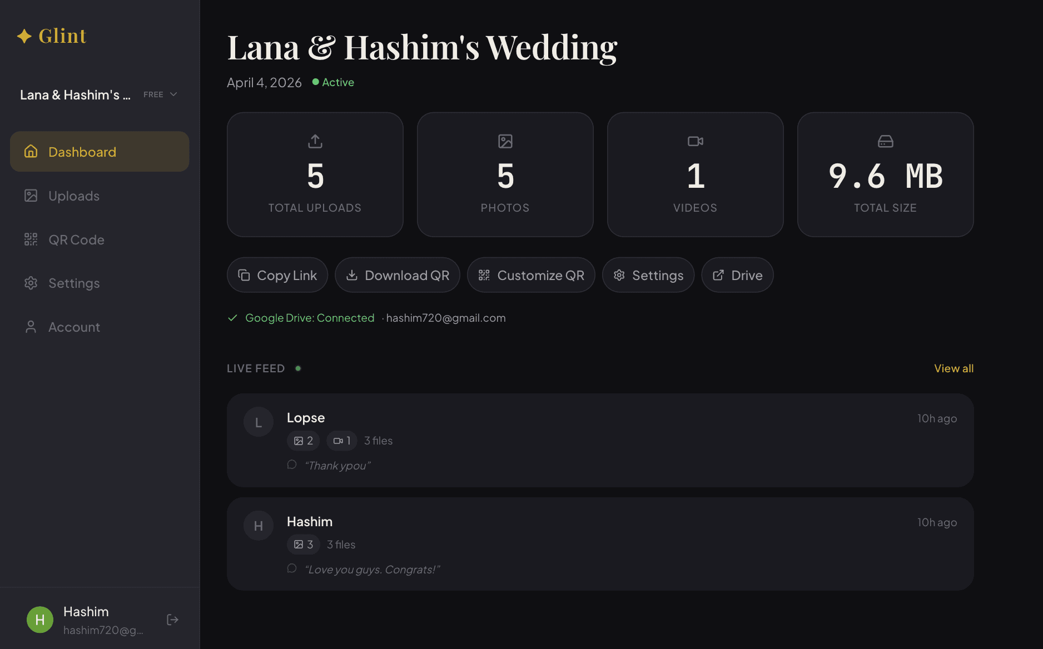Open the QR Code menu entry

(x=76, y=239)
